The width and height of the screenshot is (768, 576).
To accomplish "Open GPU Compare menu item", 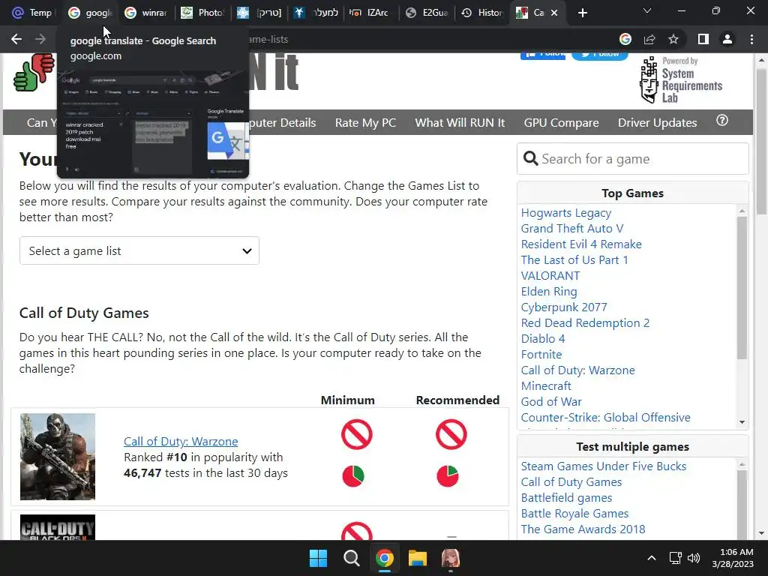I will tap(561, 122).
